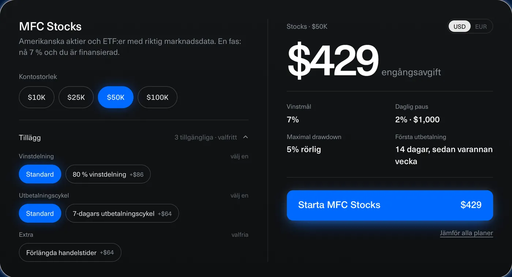The image size is (512, 277).
Task: Click the Stocks · $50K breadcrumb text
Action: coord(307,27)
